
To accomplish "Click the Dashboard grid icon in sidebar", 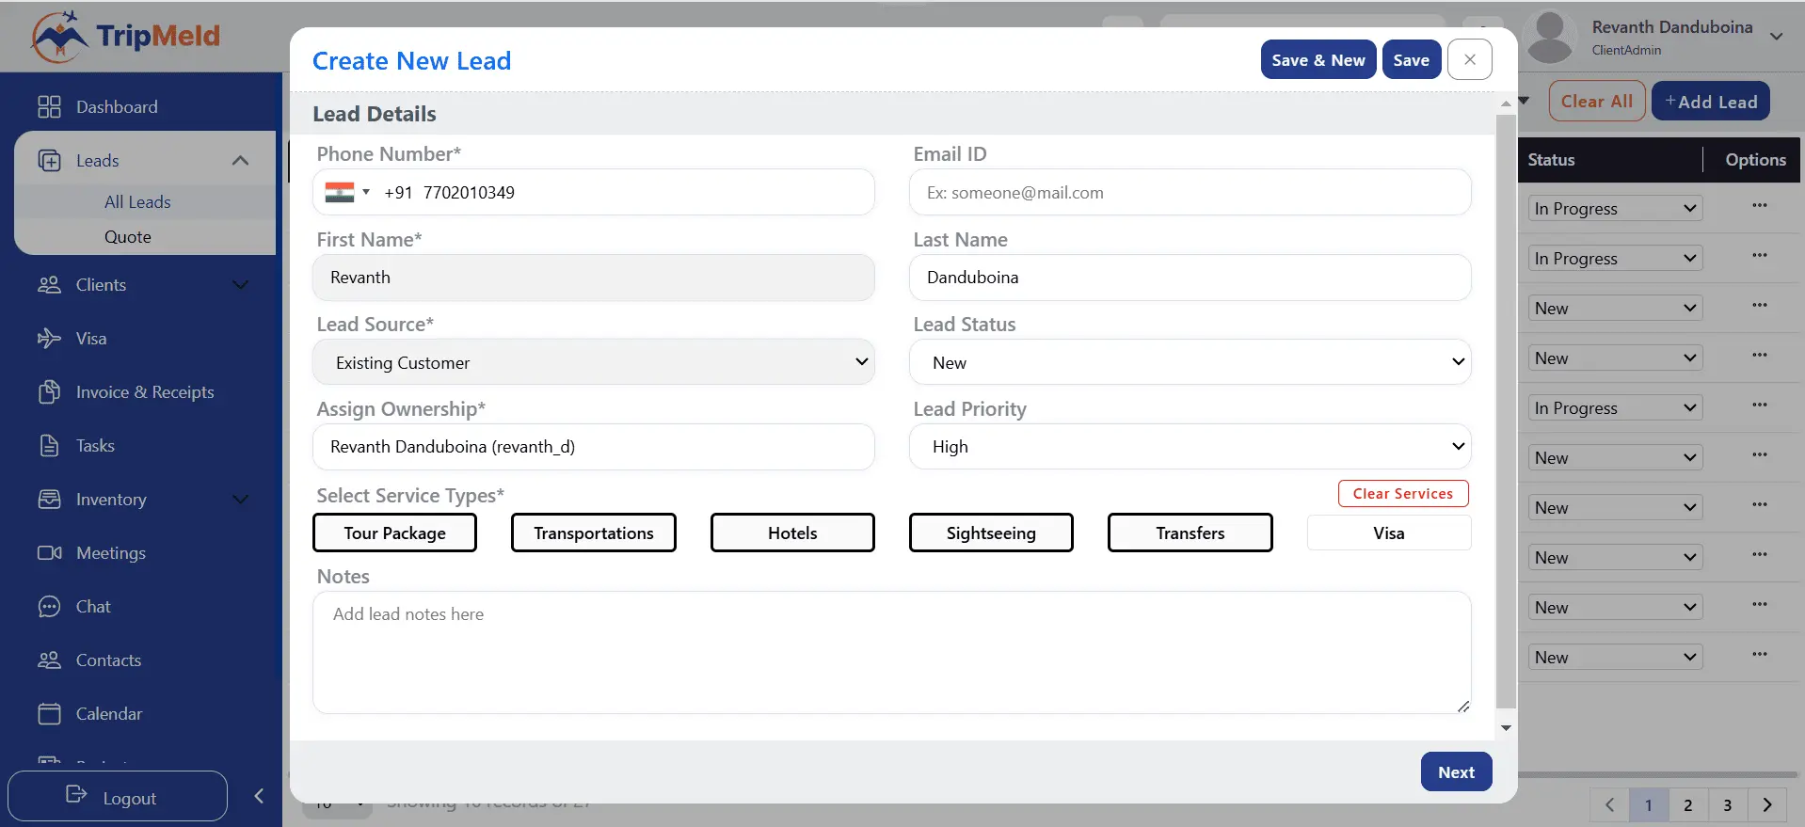I will pyautogui.click(x=49, y=106).
